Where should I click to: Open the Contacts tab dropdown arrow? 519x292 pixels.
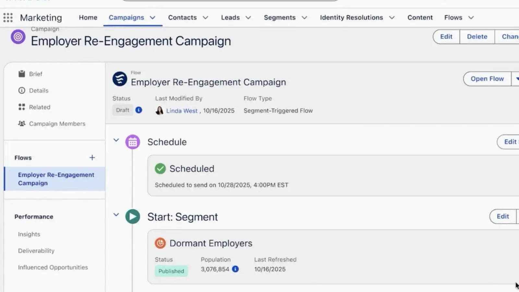click(205, 18)
